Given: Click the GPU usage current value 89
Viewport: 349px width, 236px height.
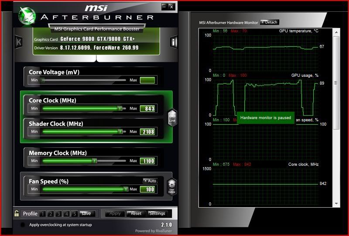Looking at the screenshot, I should pyautogui.click(x=322, y=83).
